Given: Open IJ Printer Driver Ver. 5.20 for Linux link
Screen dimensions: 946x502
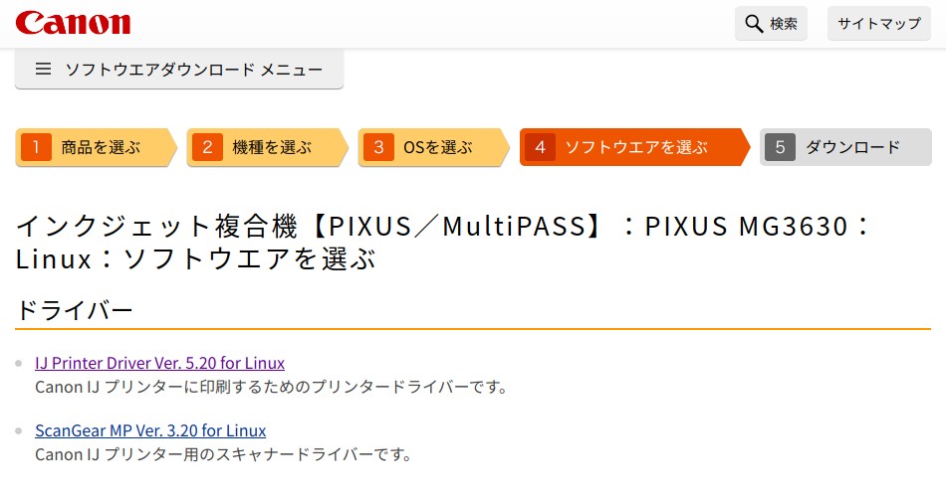Looking at the screenshot, I should tap(160, 363).
